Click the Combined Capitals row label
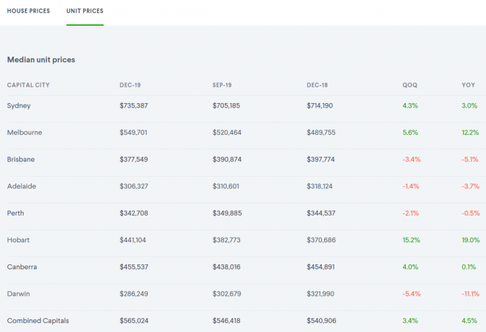The height and width of the screenshot is (332, 486). [x=37, y=320]
